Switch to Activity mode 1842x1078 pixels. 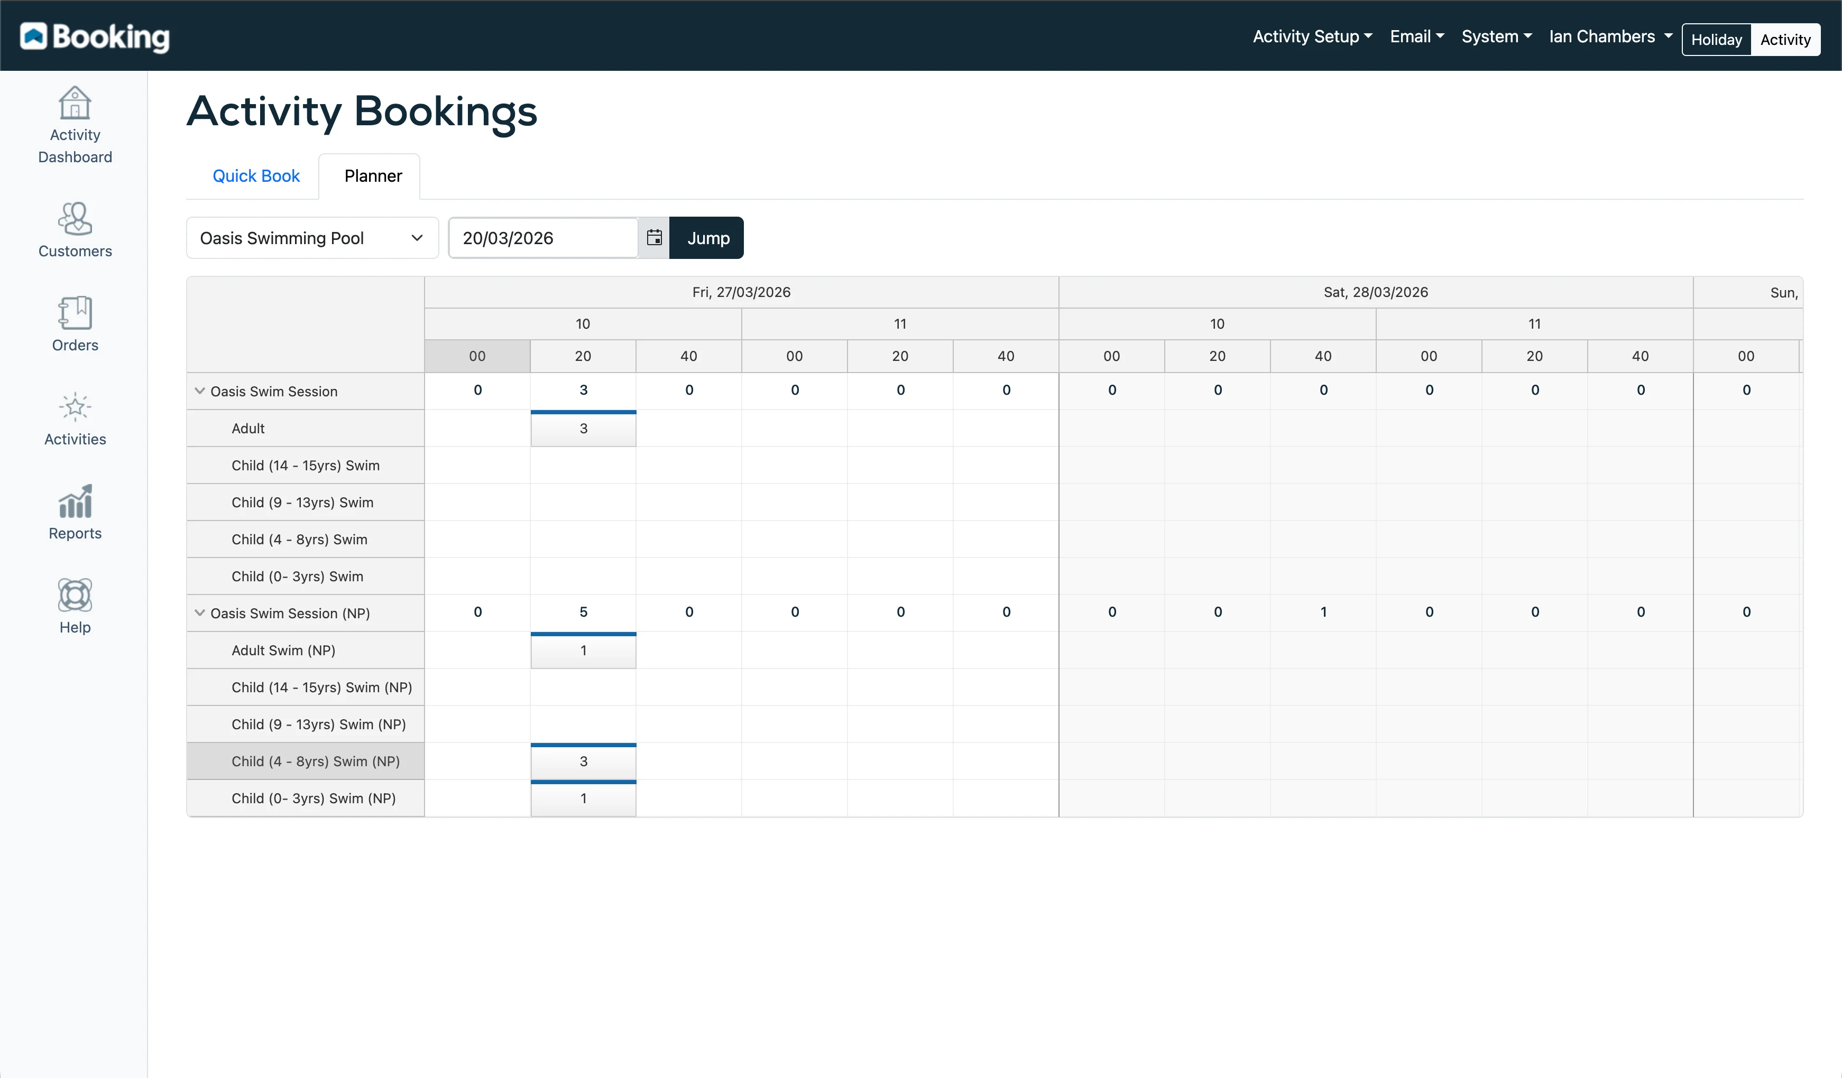point(1785,40)
